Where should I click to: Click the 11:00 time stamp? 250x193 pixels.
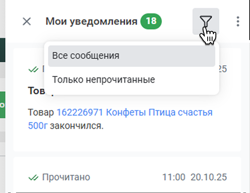(x=173, y=177)
